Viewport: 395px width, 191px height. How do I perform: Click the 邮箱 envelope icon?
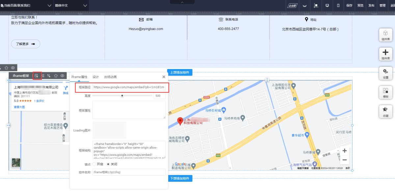[142, 19]
